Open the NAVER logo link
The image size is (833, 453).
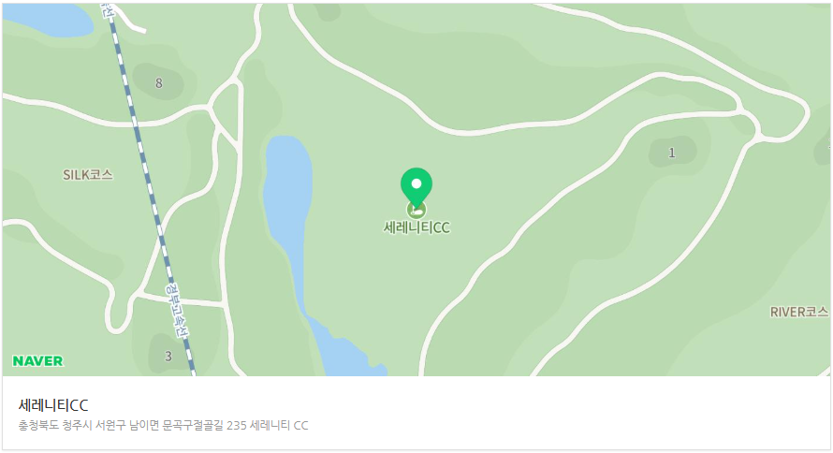[x=37, y=361]
